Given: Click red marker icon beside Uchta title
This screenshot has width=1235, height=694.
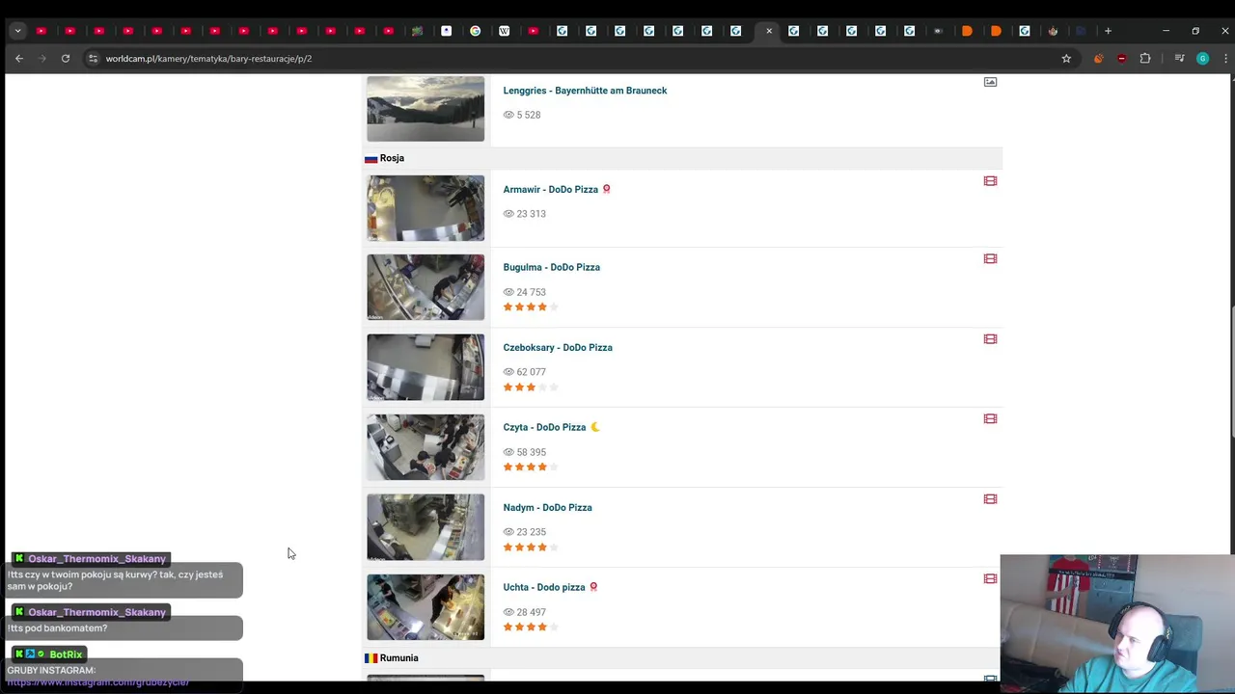Looking at the screenshot, I should pos(593,586).
